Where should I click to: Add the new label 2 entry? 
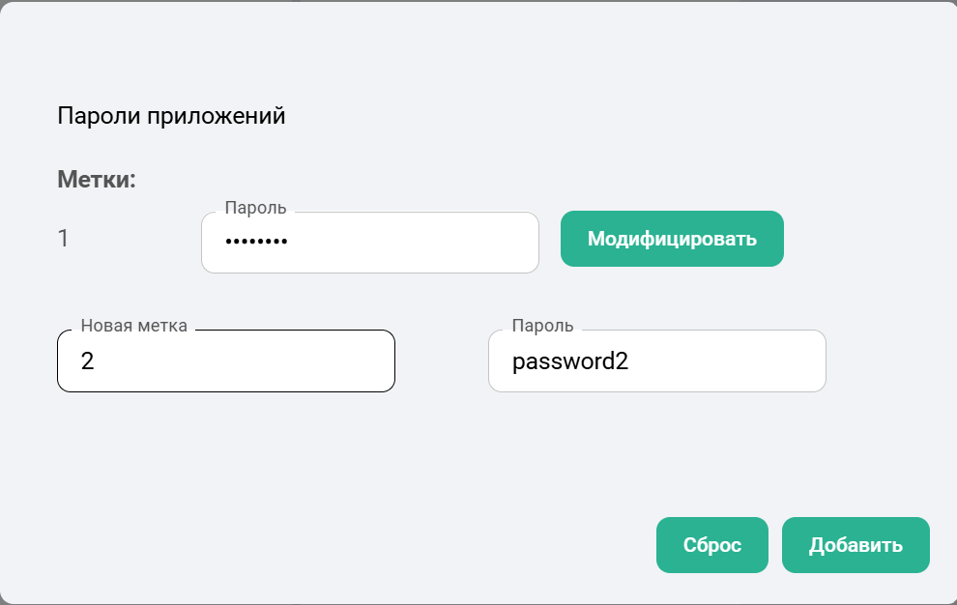(x=855, y=545)
